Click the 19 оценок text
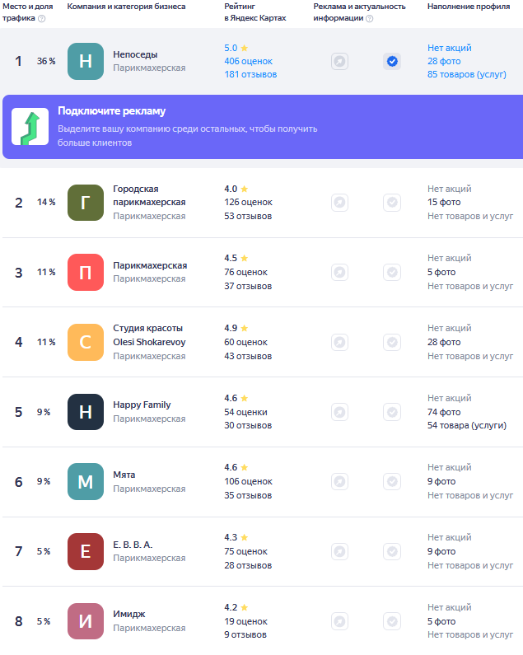Image resolution: width=523 pixels, height=655 pixels. tap(245, 621)
